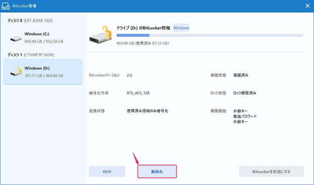Select the Windows (C:) drive entry
314x185 pixels.
(x=43, y=38)
